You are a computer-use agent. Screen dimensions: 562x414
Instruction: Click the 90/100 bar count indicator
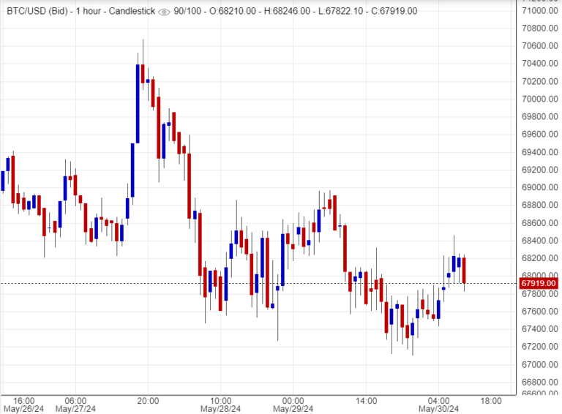click(188, 11)
